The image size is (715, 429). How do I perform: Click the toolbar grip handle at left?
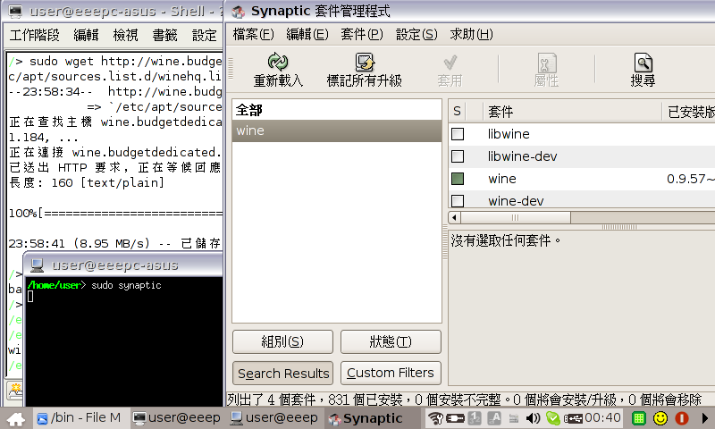click(x=231, y=69)
